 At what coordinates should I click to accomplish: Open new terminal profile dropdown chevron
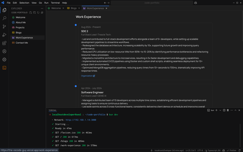(220, 110)
